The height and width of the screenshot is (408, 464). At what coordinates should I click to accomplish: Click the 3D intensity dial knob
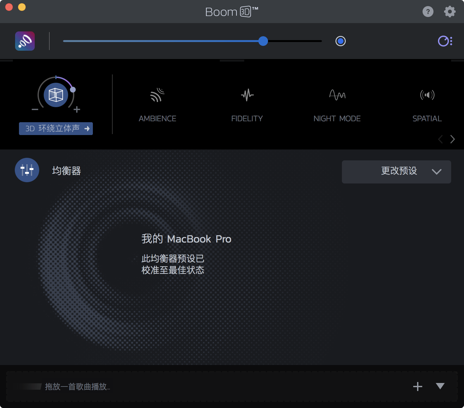click(x=73, y=89)
